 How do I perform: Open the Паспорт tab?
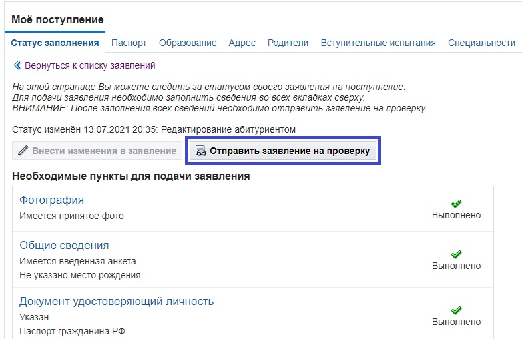click(x=129, y=43)
